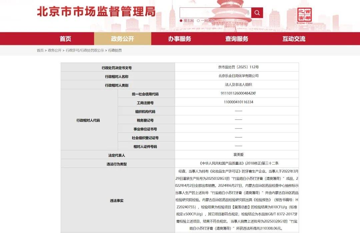Select the 《中华人民共和国产品质量法》 law citation
Image resolution: width=360 pixels, height=233 pixels.
click(x=238, y=163)
